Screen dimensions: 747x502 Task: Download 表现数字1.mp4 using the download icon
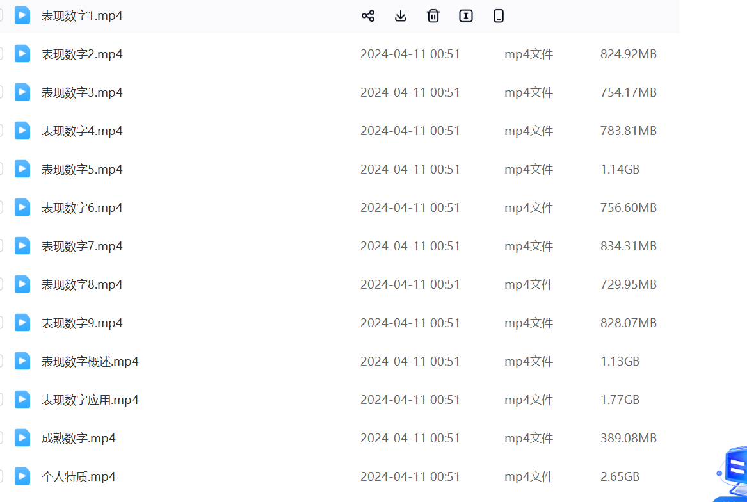click(401, 16)
